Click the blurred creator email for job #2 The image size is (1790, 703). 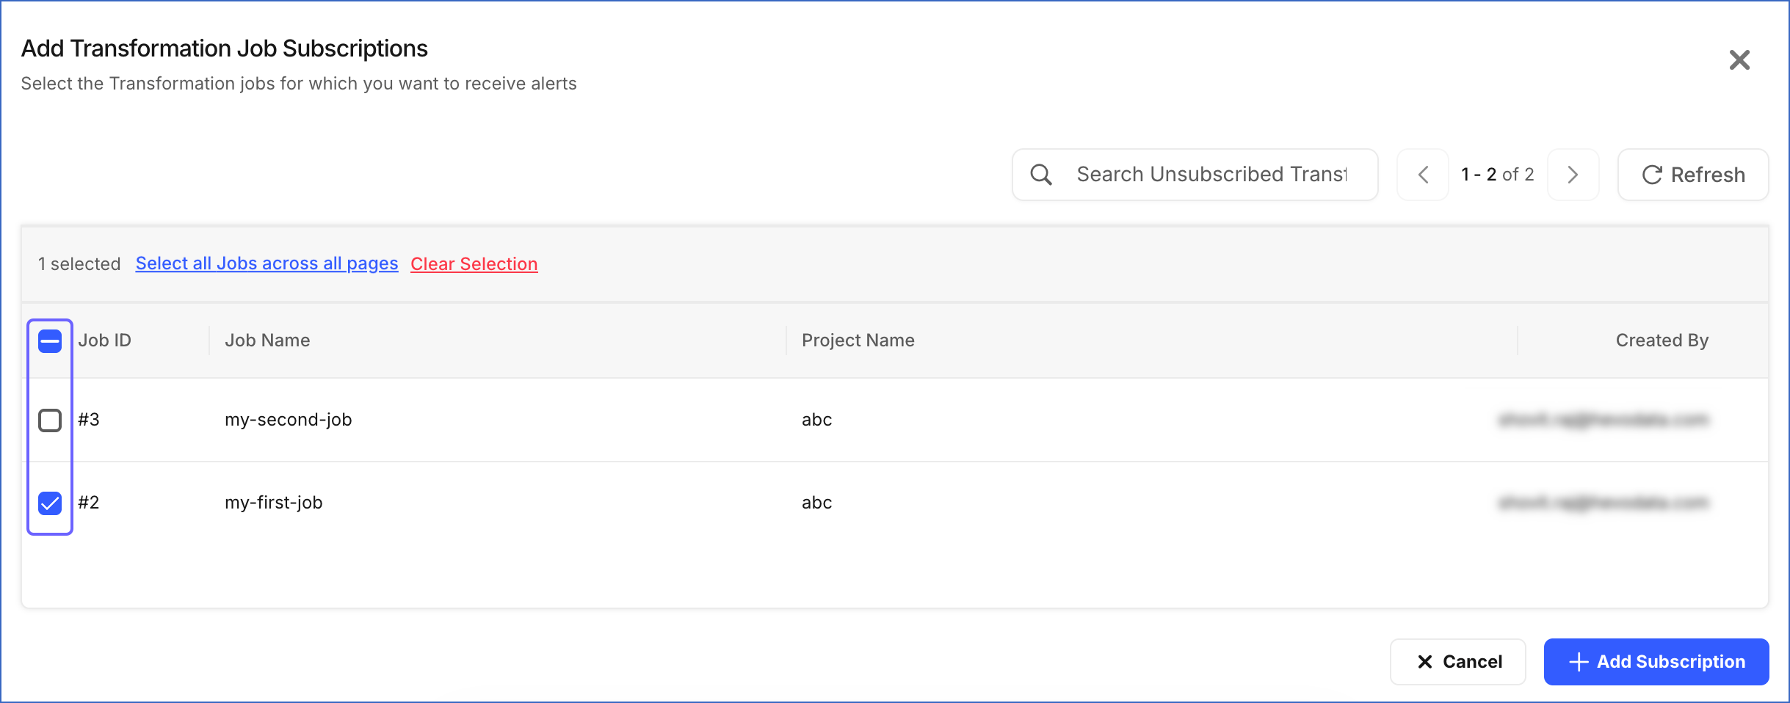(x=1604, y=503)
